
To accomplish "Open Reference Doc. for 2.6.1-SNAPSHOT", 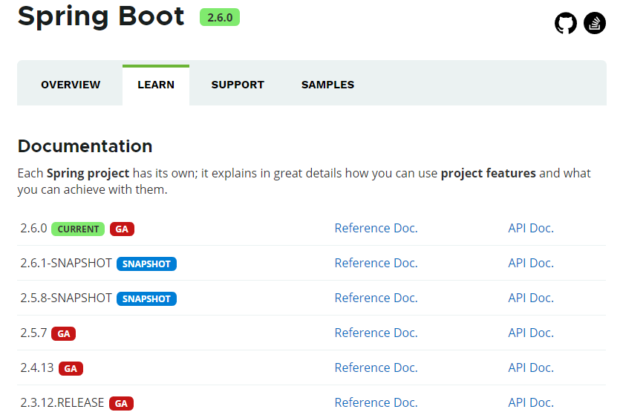I will [x=376, y=264].
